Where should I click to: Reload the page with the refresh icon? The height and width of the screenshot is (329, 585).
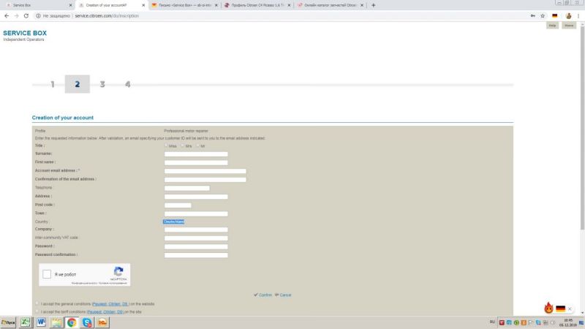point(26,15)
